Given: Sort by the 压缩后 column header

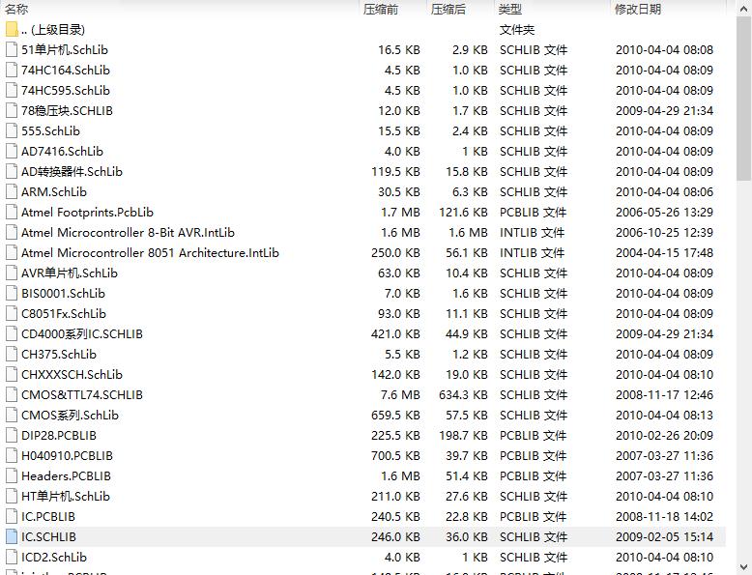Looking at the screenshot, I should click(x=448, y=9).
